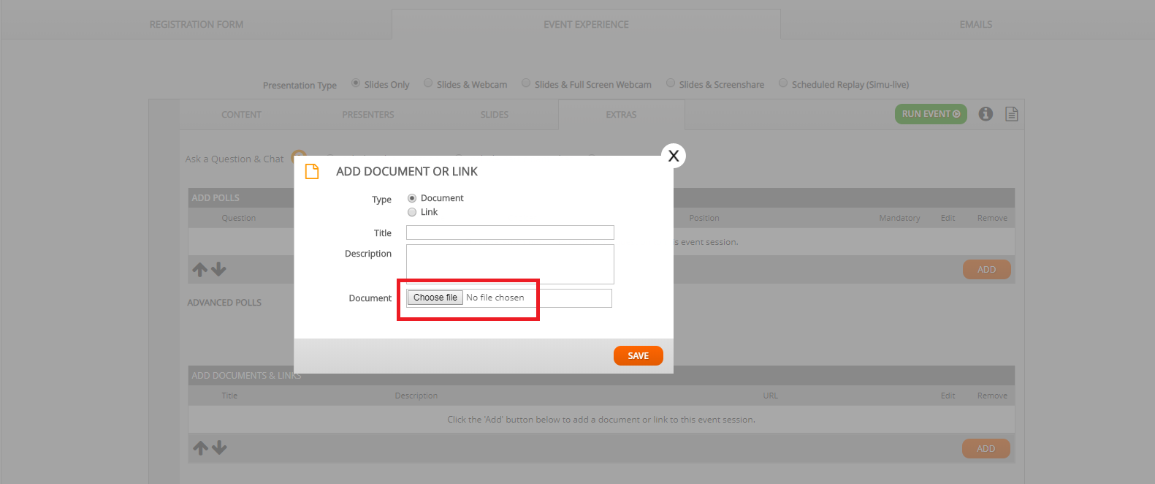1155x484 pixels.
Task: Switch to the Content sub-tab
Action: pos(242,115)
